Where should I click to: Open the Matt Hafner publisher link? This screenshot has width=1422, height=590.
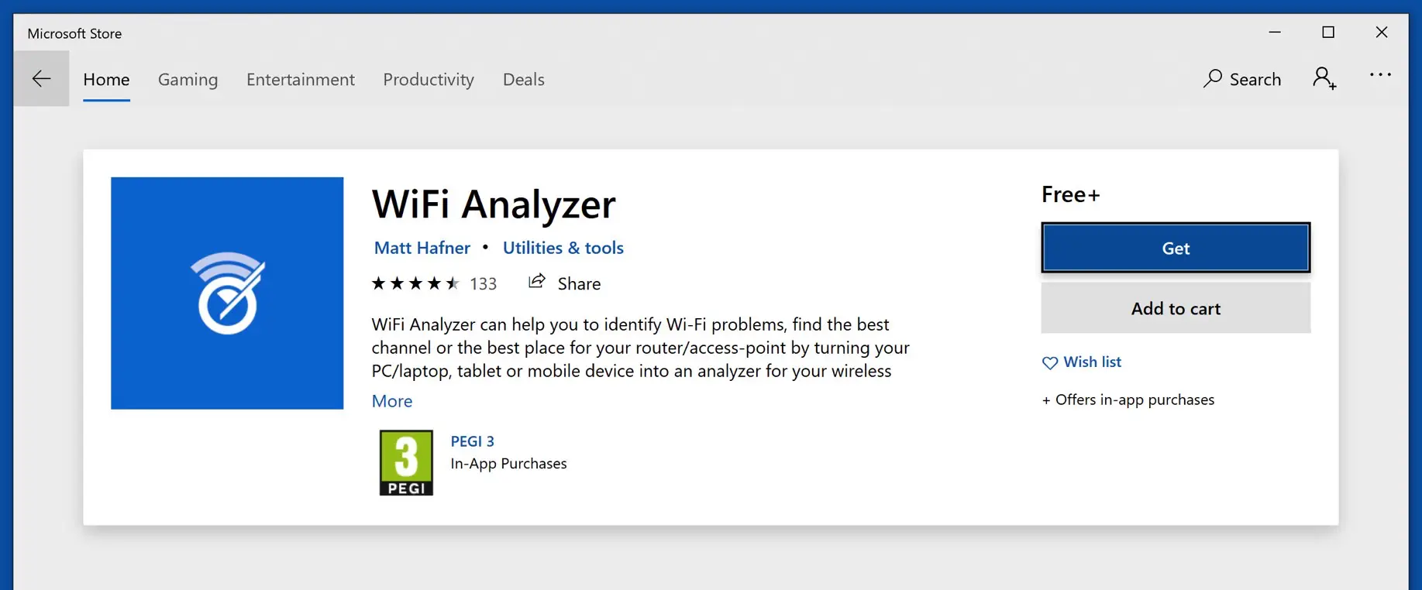422,248
